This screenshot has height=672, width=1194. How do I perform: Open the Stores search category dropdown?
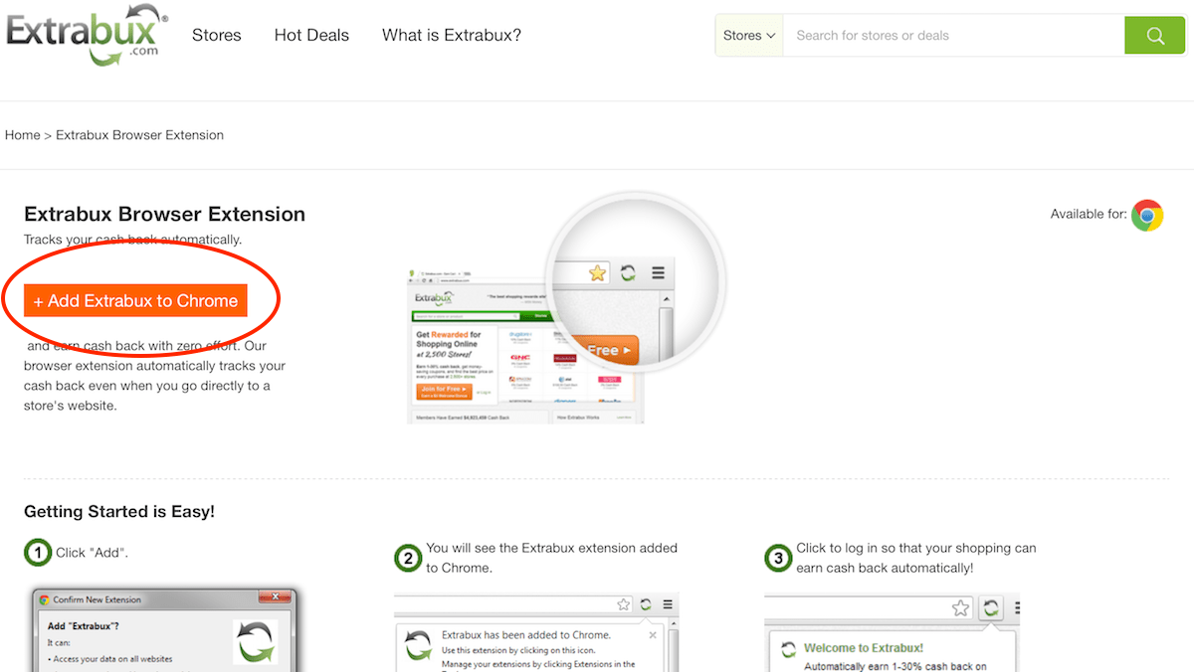749,36
